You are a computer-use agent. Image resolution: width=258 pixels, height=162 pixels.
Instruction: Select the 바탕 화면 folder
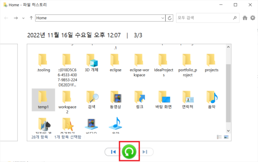tap(164, 100)
